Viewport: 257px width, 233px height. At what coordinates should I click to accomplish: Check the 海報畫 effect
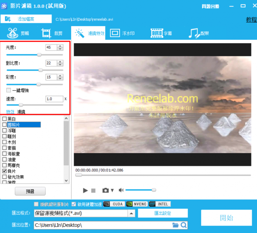point(5,153)
